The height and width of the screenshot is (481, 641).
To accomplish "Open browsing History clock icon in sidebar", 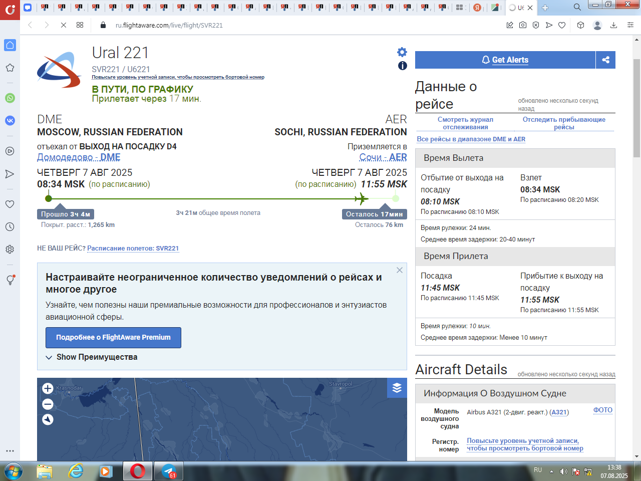I will pyautogui.click(x=10, y=226).
